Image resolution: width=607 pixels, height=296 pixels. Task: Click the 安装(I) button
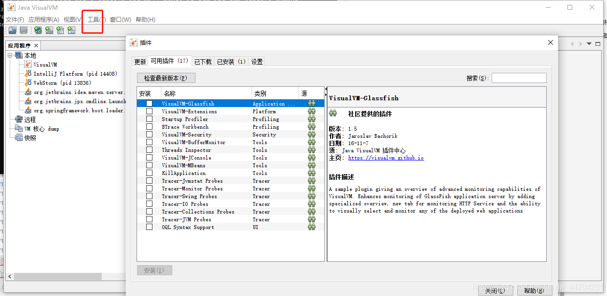pyautogui.click(x=154, y=270)
